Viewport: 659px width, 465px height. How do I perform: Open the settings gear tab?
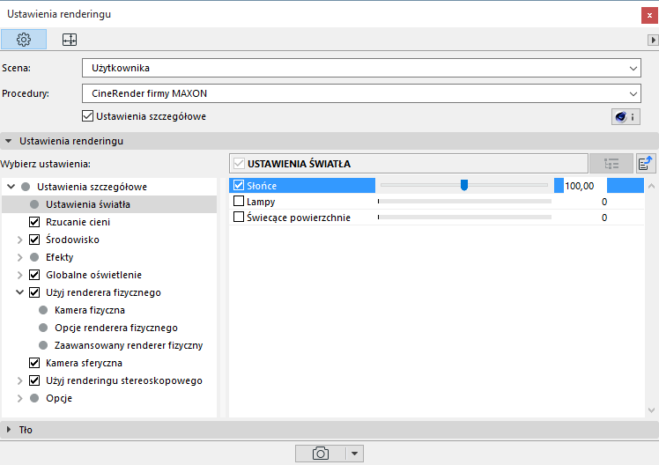click(x=24, y=40)
